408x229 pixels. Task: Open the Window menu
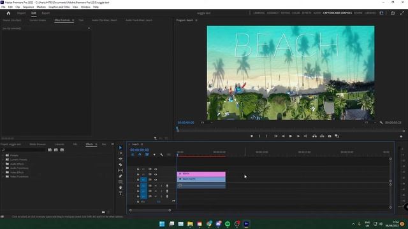tap(85, 7)
